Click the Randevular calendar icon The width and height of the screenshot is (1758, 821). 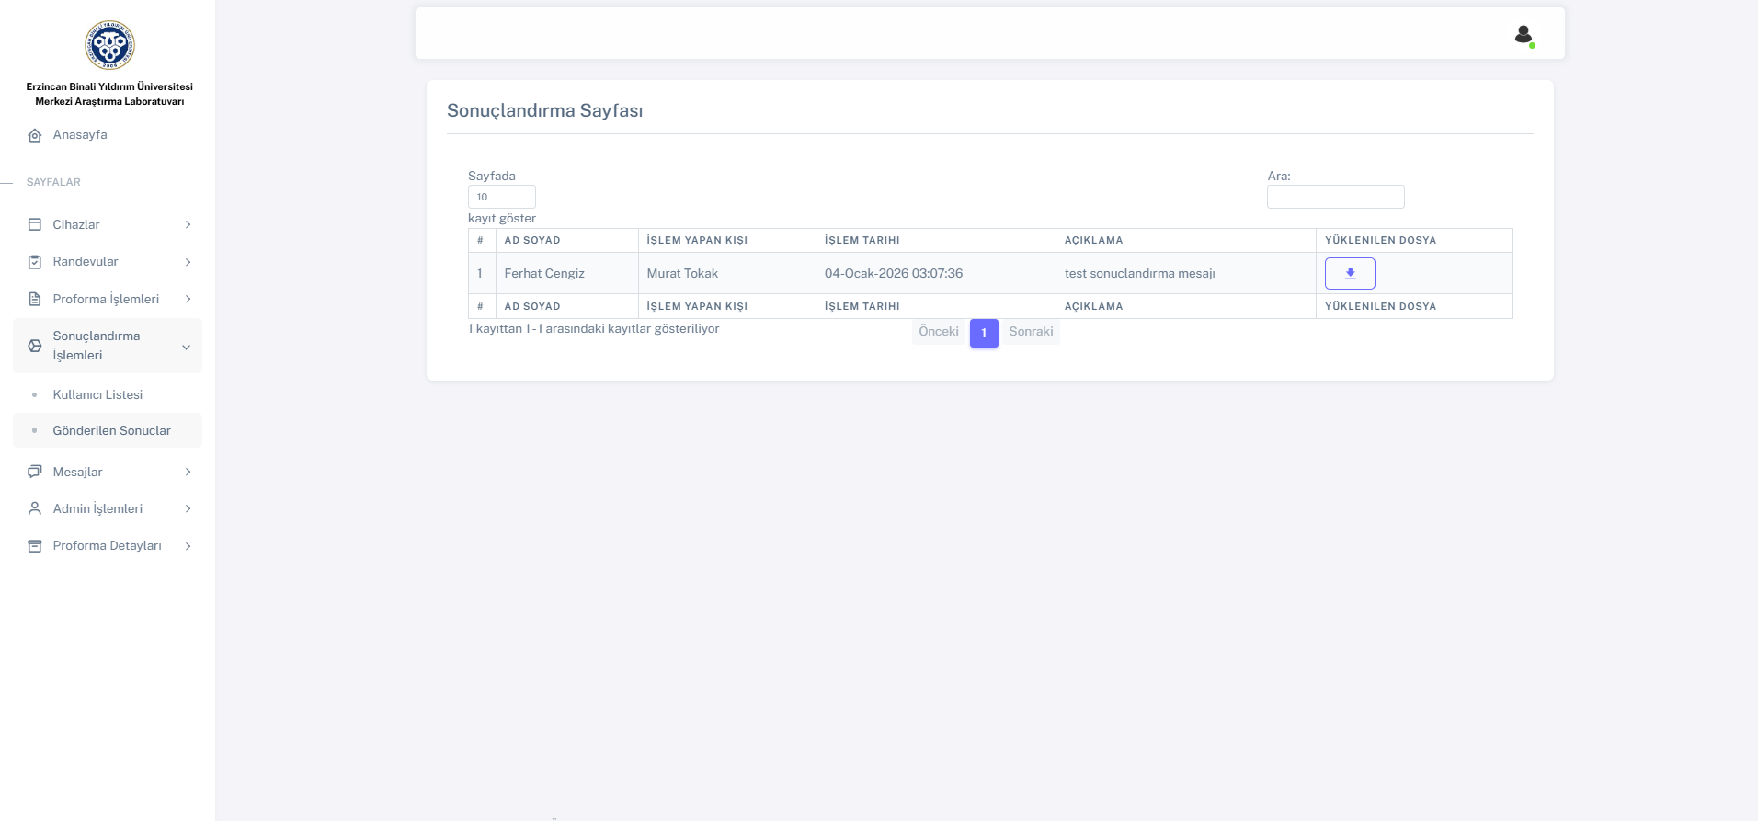tap(35, 262)
